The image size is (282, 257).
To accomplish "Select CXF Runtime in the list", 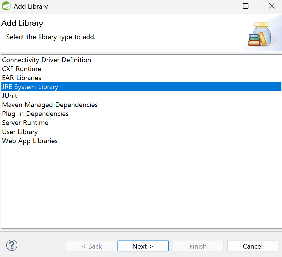I will point(141,69).
